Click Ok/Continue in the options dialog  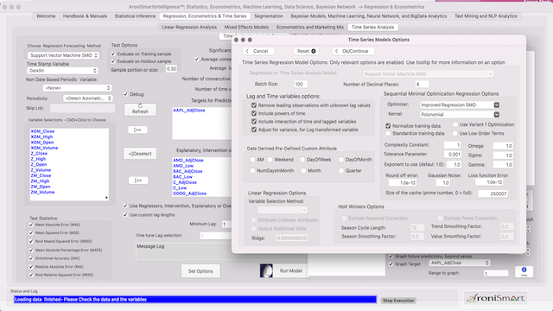353,51
